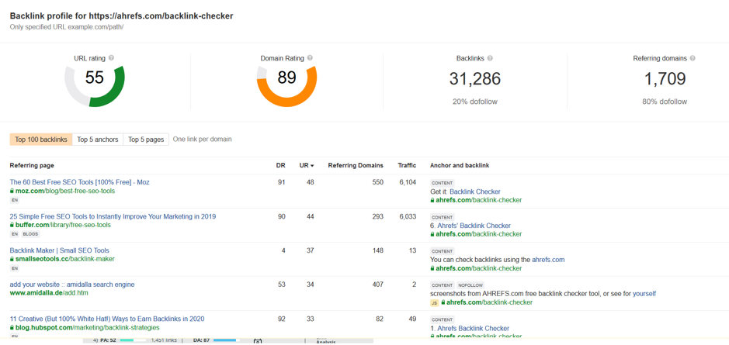Click the 293 referring domains value
Viewport: 729px width, 345px height.
pyautogui.click(x=377, y=216)
